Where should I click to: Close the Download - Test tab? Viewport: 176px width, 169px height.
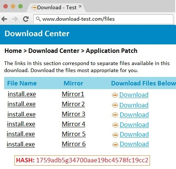(x=80, y=6)
